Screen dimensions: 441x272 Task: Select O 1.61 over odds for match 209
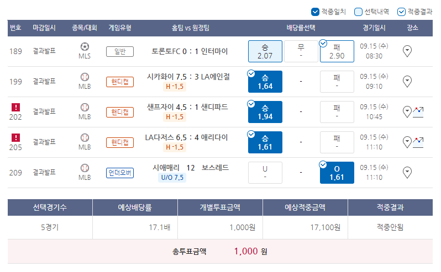(337, 173)
